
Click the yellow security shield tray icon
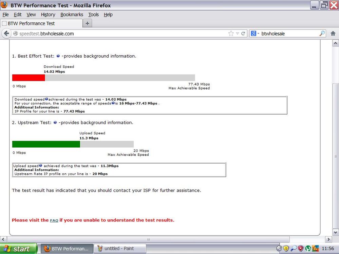[x=286, y=249]
